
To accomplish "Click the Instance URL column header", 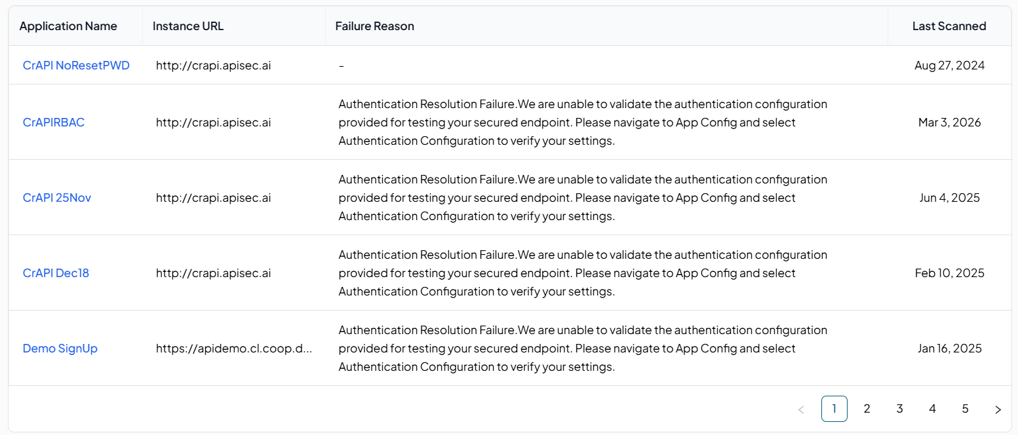I will [188, 26].
